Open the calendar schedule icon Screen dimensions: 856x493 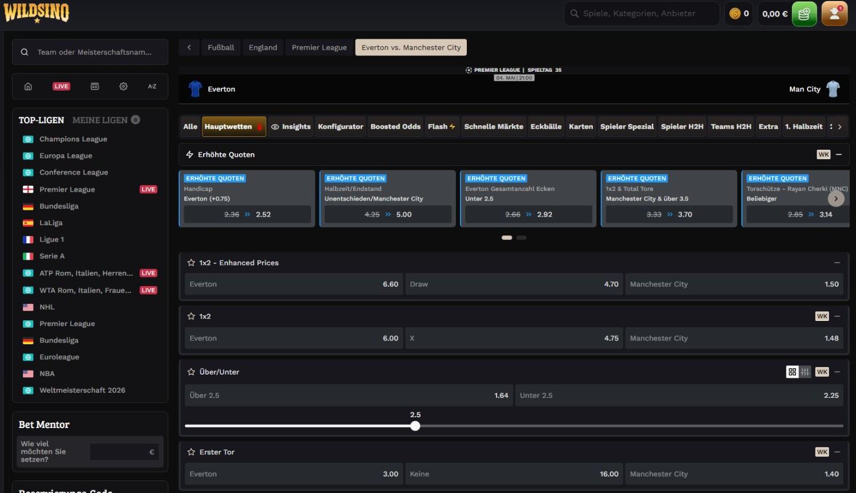[95, 87]
